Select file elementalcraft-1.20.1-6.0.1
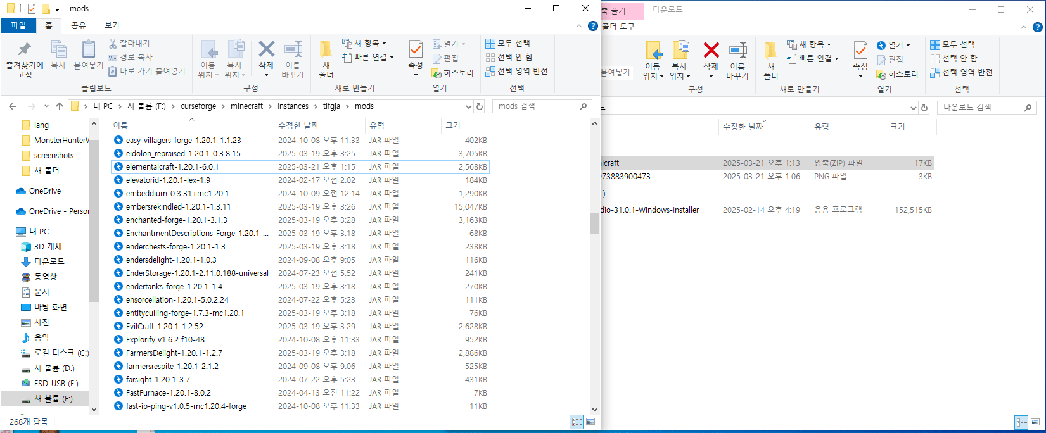This screenshot has width=1046, height=433. click(300, 167)
